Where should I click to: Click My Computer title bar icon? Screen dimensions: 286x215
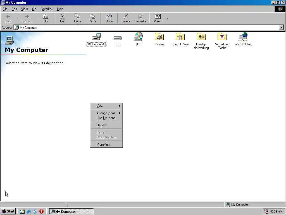[x=3, y=2]
